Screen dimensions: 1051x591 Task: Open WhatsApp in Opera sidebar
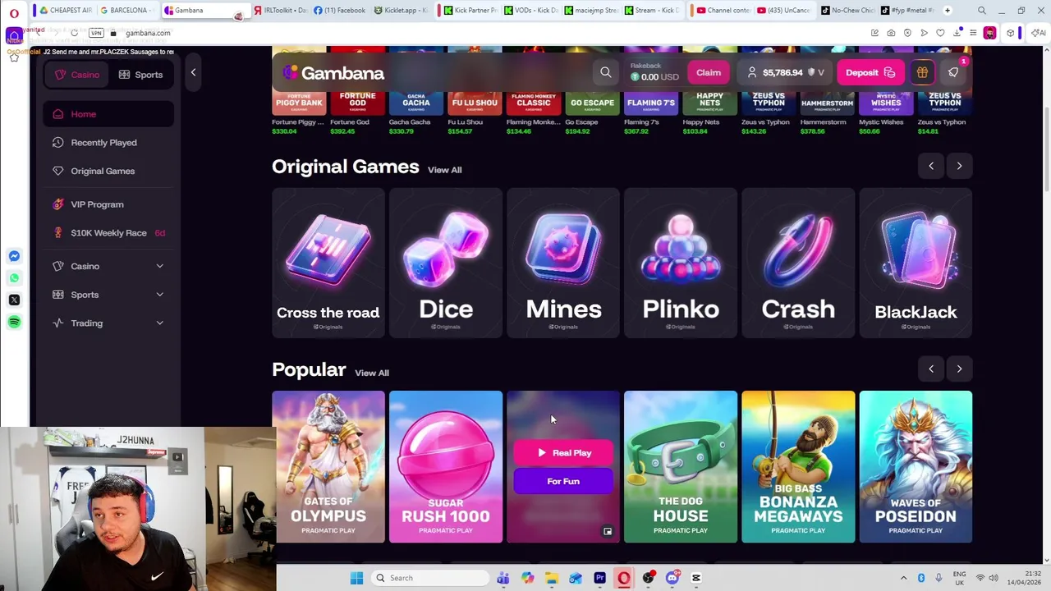pyautogui.click(x=14, y=278)
